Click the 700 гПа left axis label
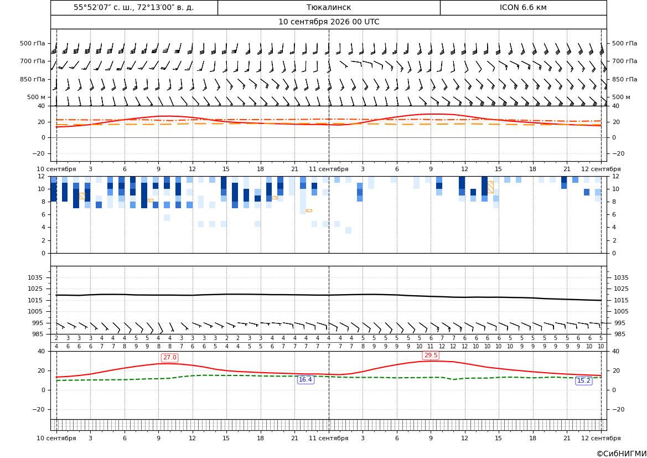This screenshot has height=458, width=647. coord(33,61)
